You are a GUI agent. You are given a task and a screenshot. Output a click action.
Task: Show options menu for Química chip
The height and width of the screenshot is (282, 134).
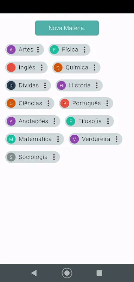pos(94,67)
